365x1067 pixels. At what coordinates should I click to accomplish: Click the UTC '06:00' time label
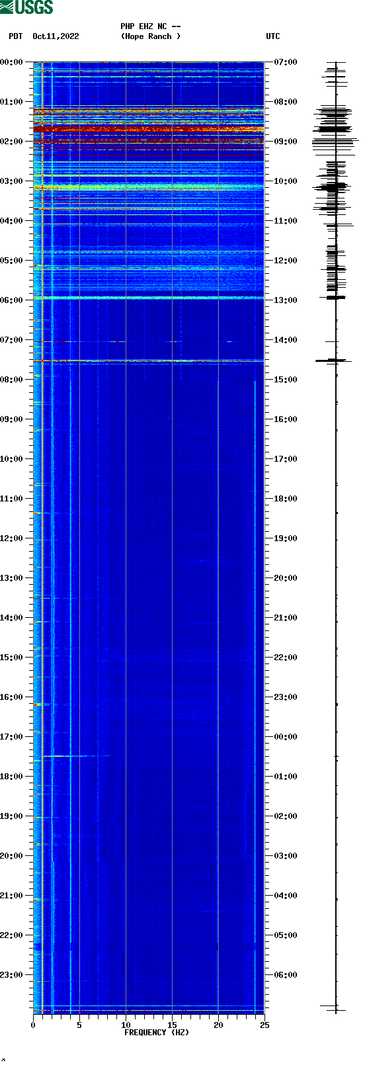286,975
